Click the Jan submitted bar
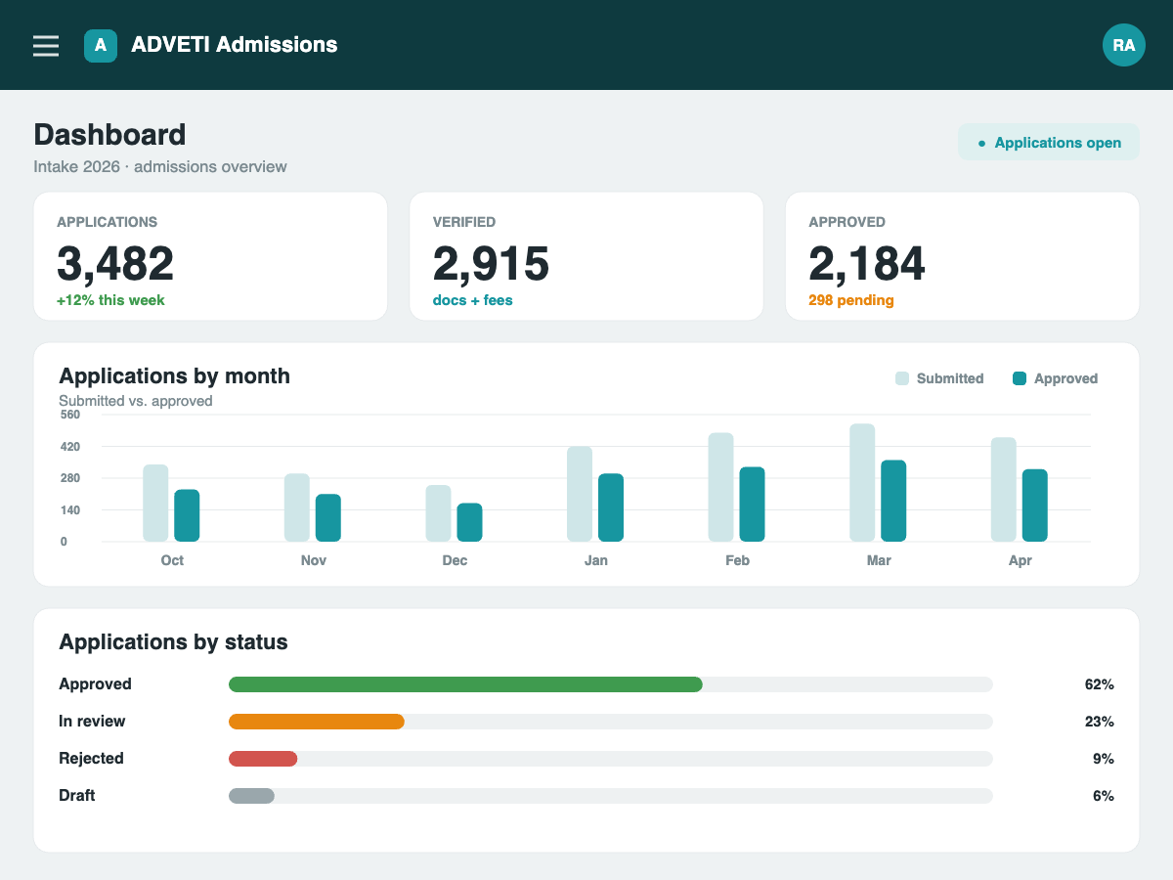 [580, 494]
